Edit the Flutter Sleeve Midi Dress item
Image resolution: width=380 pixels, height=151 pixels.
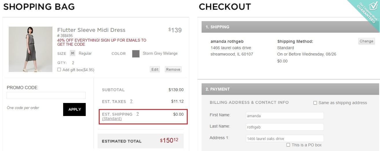click(155, 69)
